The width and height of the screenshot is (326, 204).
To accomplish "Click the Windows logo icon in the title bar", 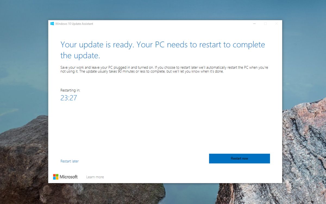I will (52, 24).
